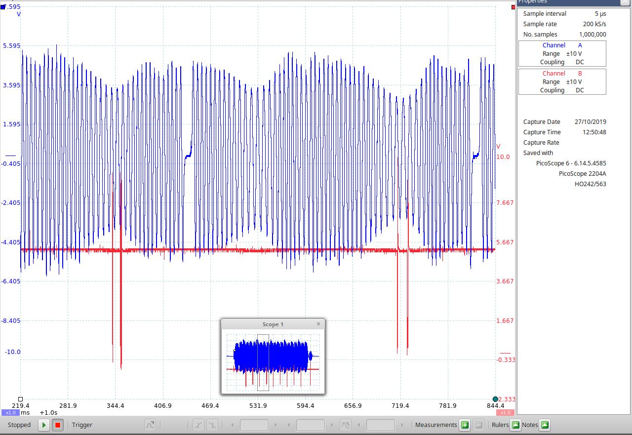Remove a measurement with minus button
632x435 pixels.
[478, 425]
